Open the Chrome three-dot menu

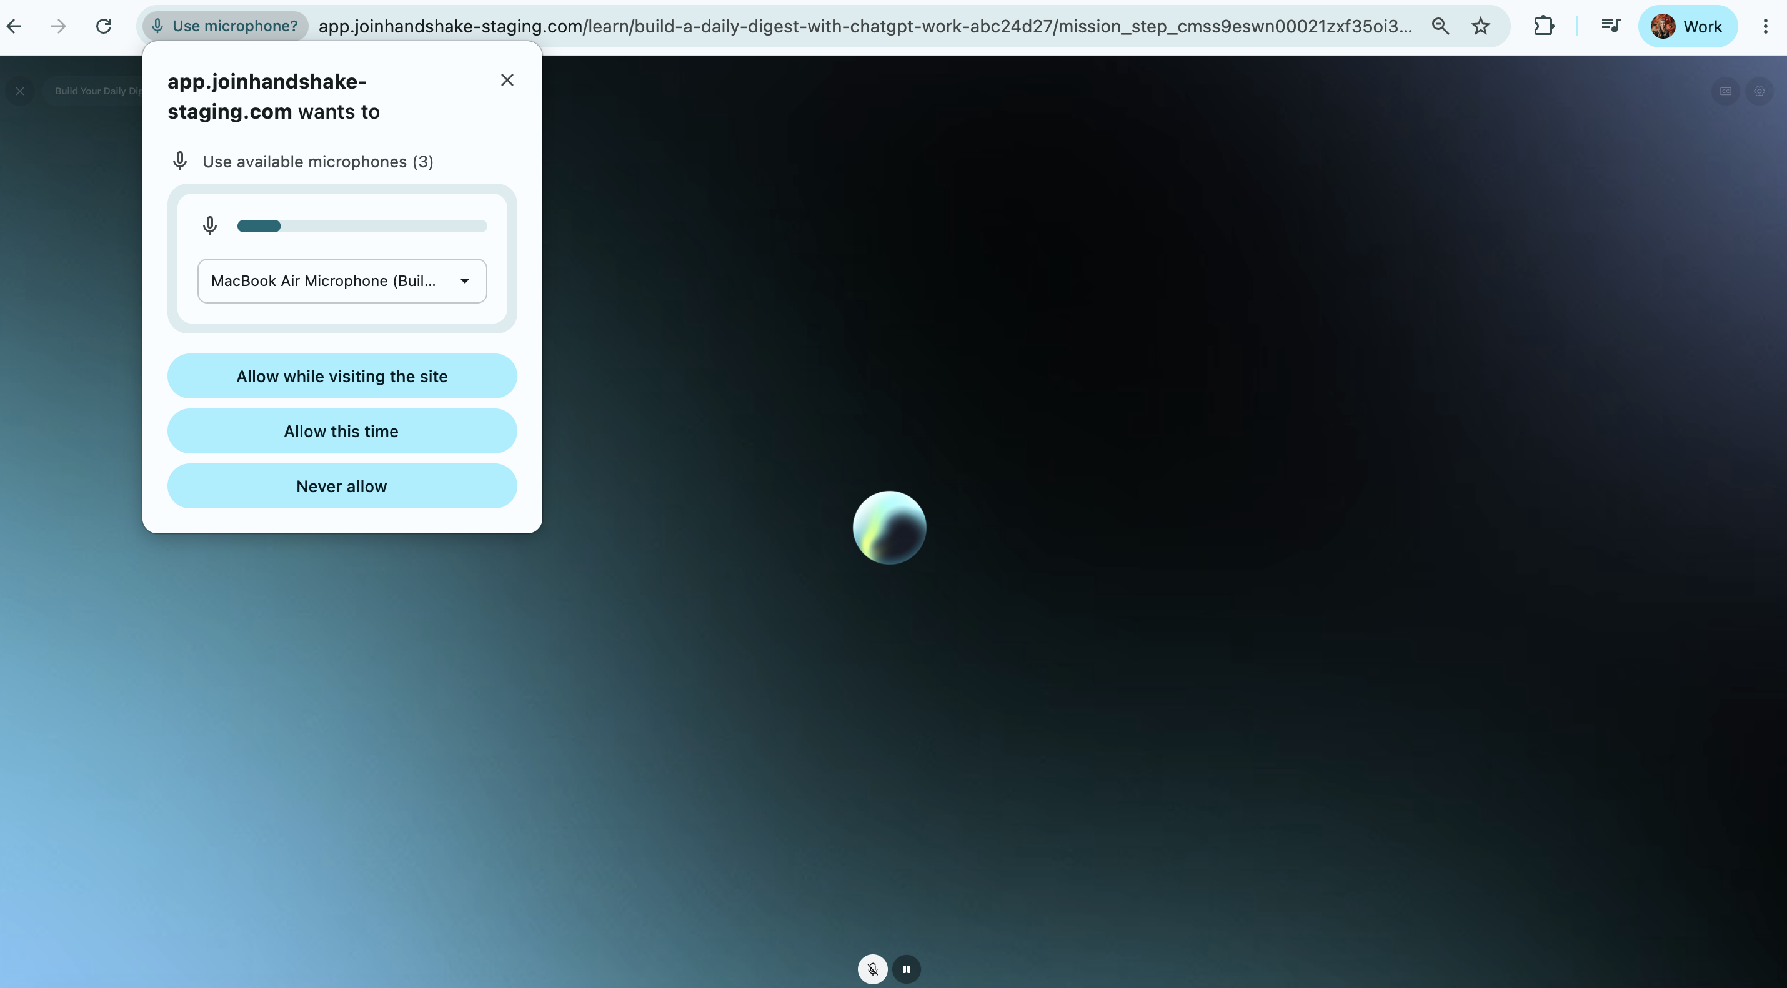[x=1766, y=26]
